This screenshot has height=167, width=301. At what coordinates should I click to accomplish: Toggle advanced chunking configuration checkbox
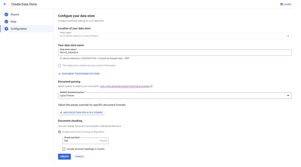click(x=60, y=132)
